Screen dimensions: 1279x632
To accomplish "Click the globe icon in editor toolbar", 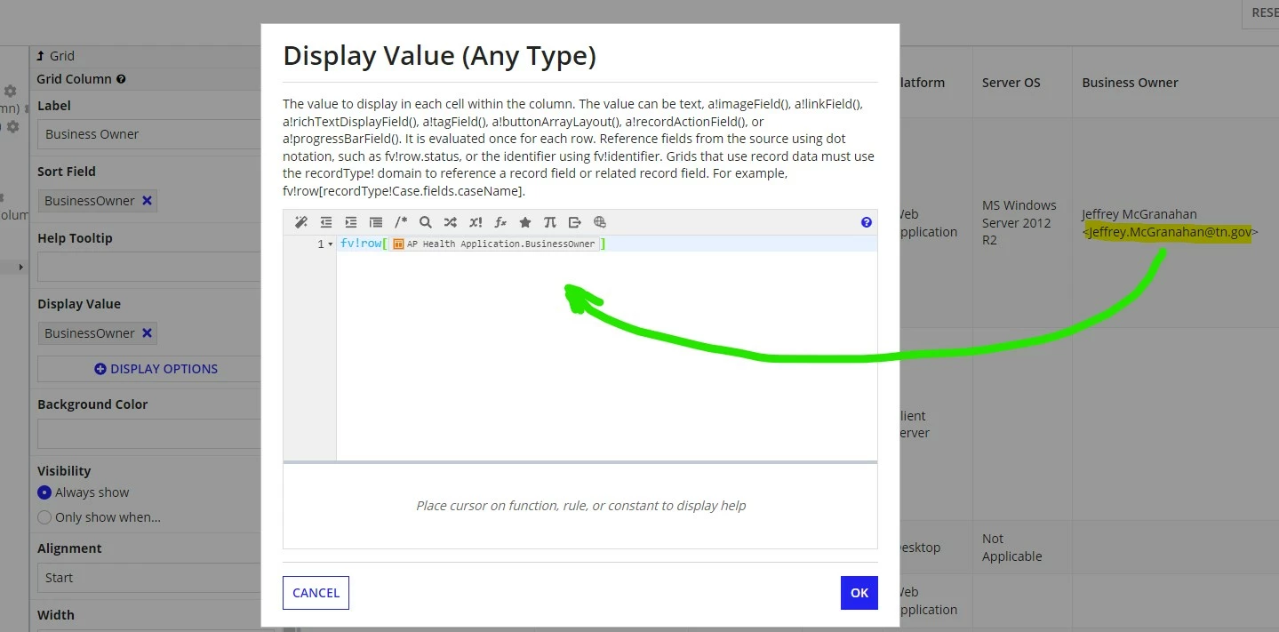I will (600, 222).
